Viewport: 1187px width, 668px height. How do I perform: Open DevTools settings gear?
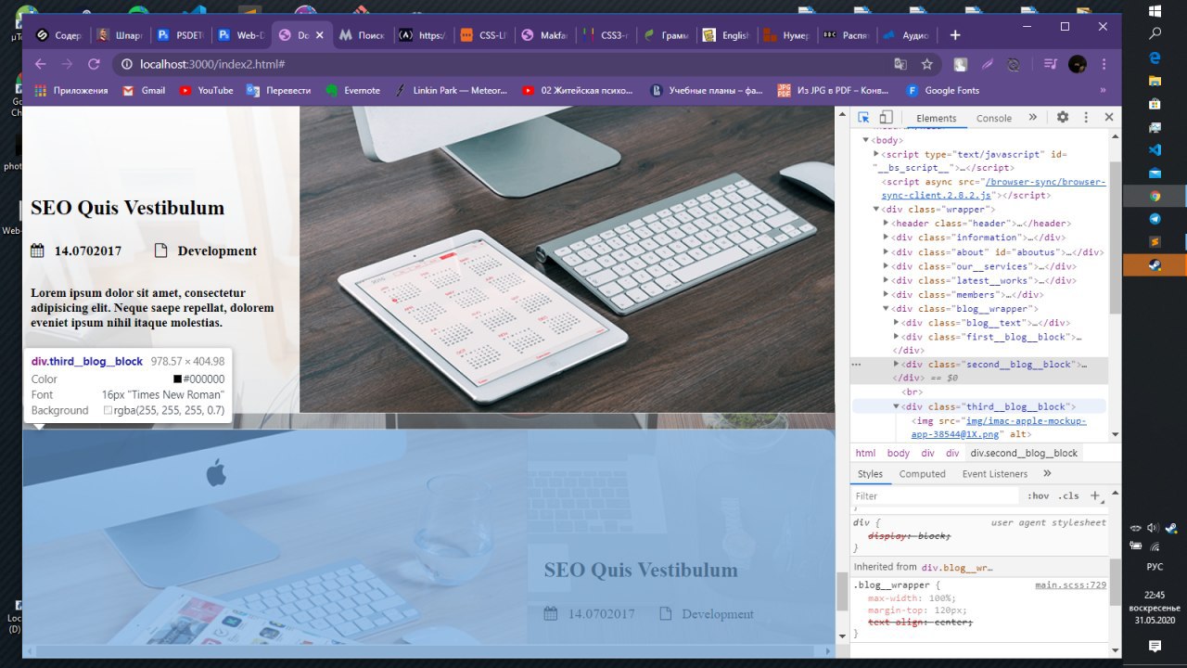1063,118
